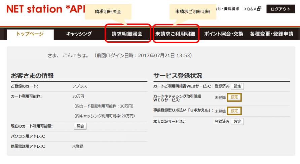Click the external-window icon beside Q&A

tap(259, 9)
